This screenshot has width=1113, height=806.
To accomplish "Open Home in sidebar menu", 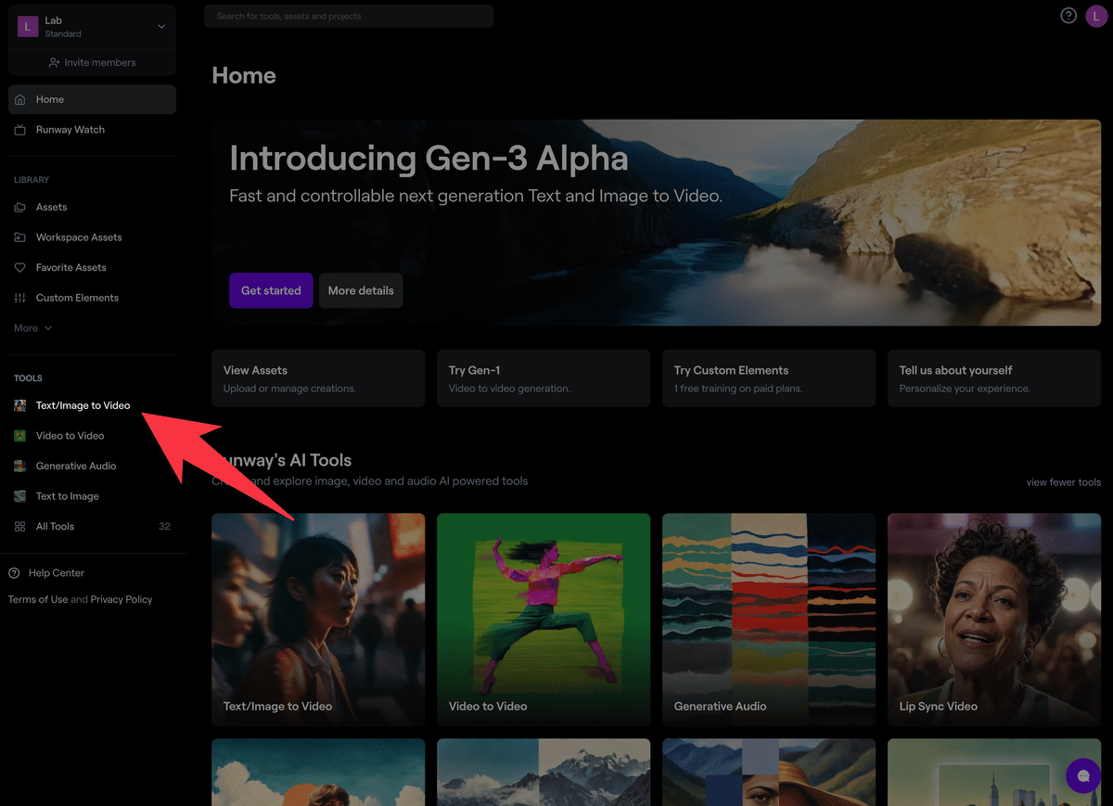I will 92,99.
